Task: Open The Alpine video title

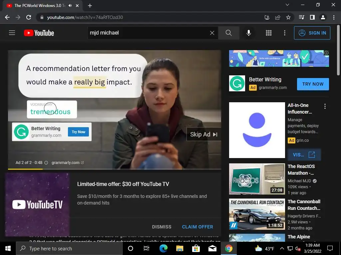Action: (299, 237)
